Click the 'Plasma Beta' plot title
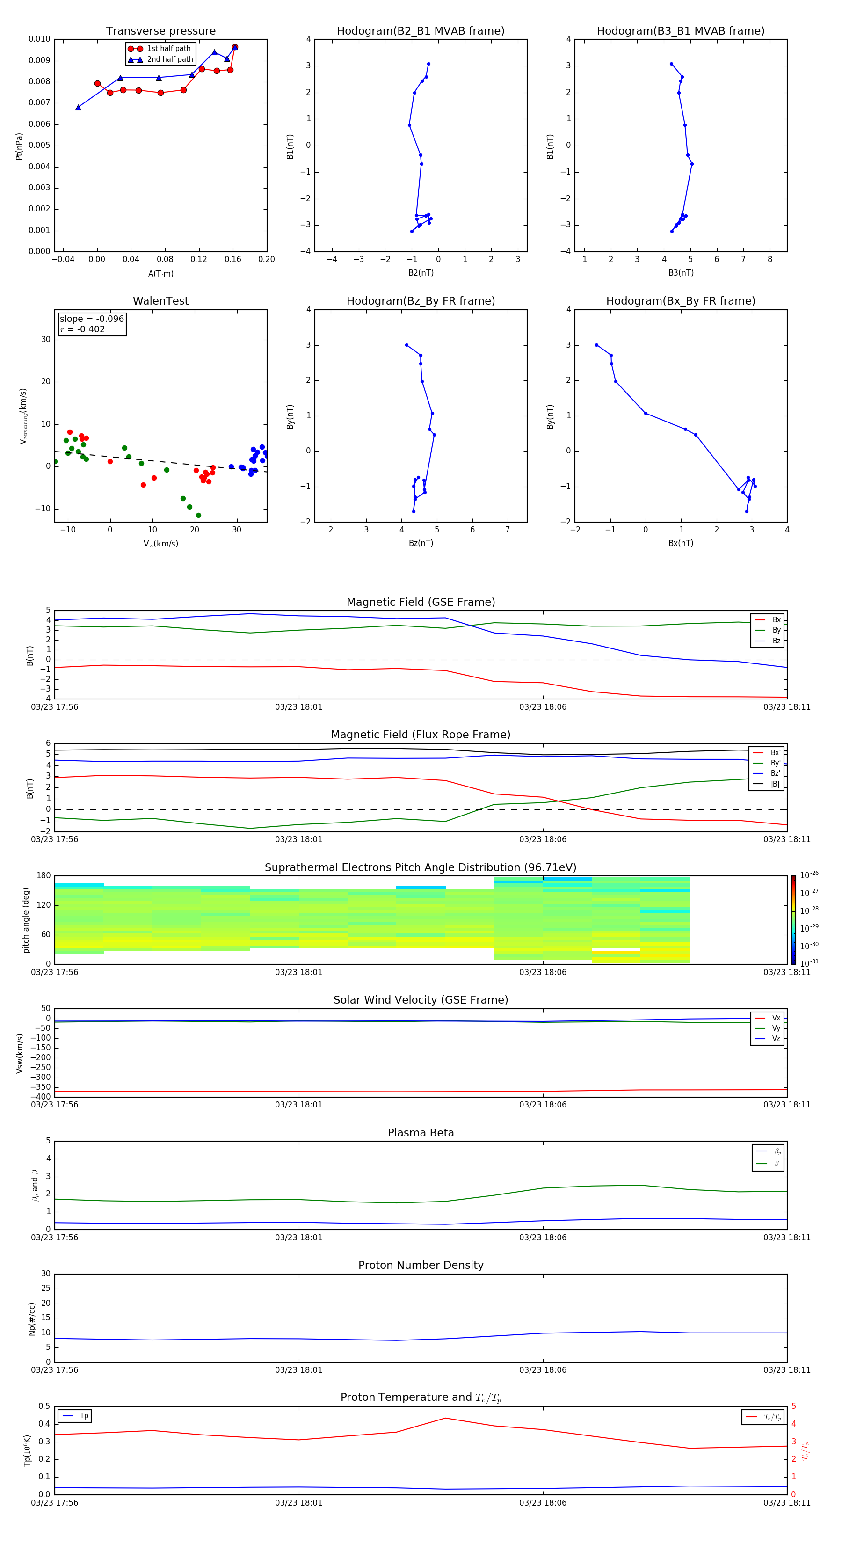Screen dimensions: 842x1544 pyautogui.click(x=421, y=1133)
